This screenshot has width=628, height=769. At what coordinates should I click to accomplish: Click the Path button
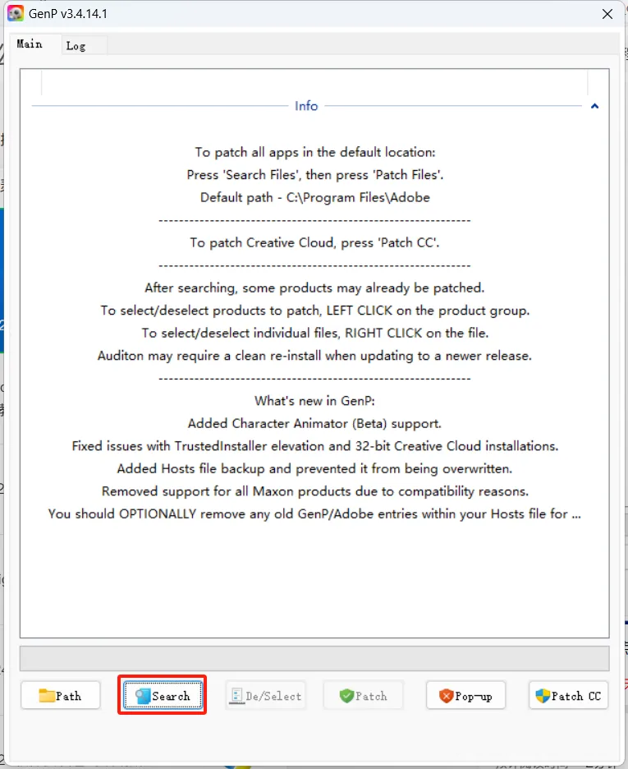(x=60, y=695)
